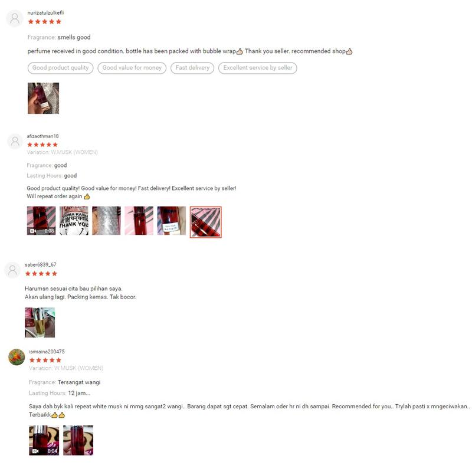Open ismiaina200475's second review photo
The width and height of the screenshot is (472, 472).
pos(78,440)
